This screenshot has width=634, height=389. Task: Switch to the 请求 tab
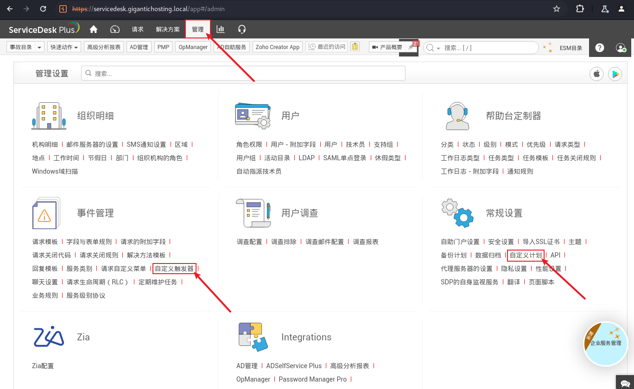click(138, 29)
